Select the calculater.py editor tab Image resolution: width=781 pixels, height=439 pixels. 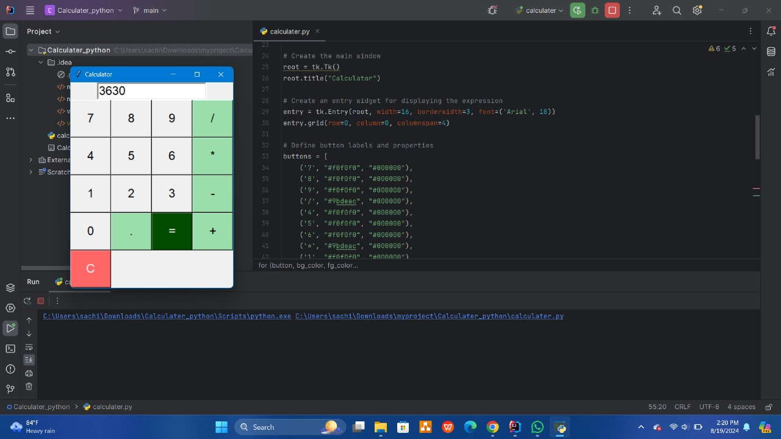[x=289, y=31]
